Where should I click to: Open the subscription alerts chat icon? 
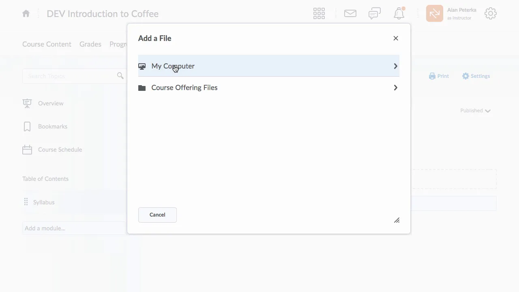point(375,13)
